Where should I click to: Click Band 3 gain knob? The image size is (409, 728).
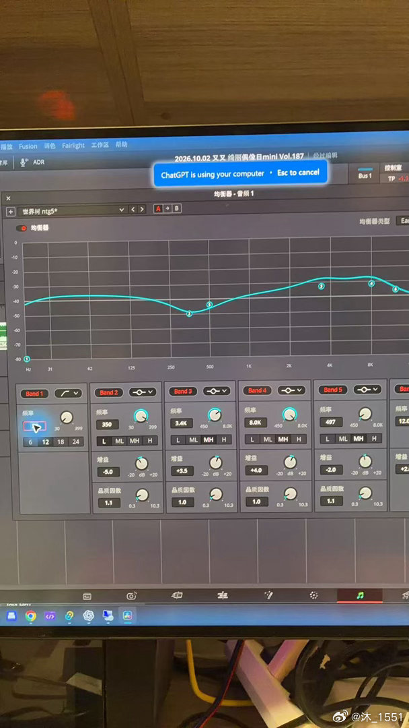coord(215,462)
